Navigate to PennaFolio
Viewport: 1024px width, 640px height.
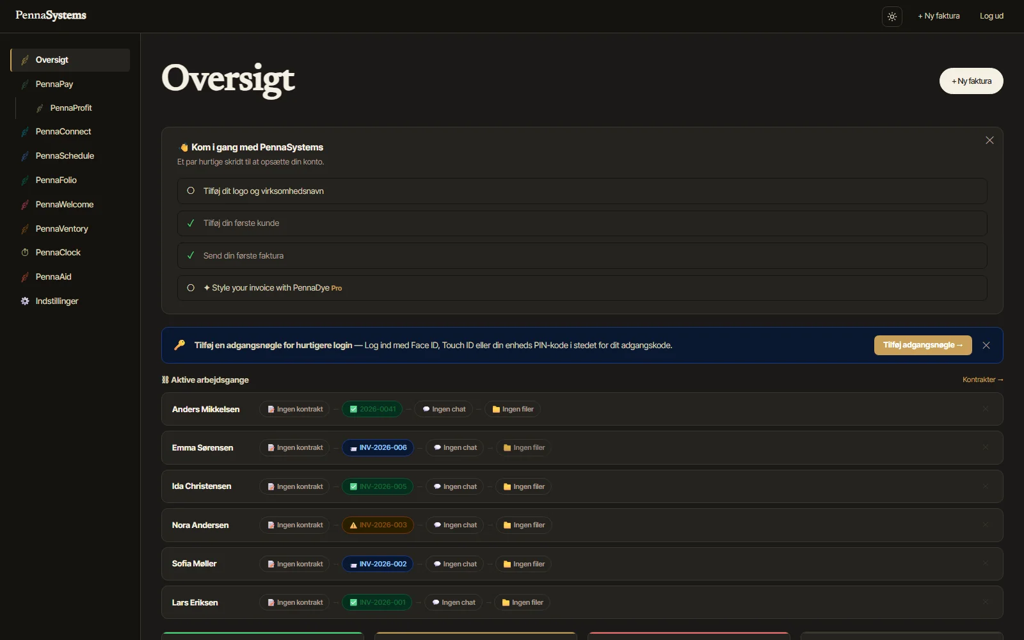tap(70, 180)
